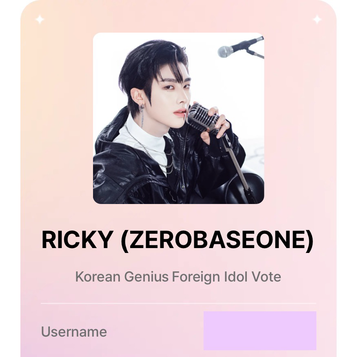Click the sparkle icon in the card's top-left corner
This screenshot has height=357, width=357.
[40, 20]
